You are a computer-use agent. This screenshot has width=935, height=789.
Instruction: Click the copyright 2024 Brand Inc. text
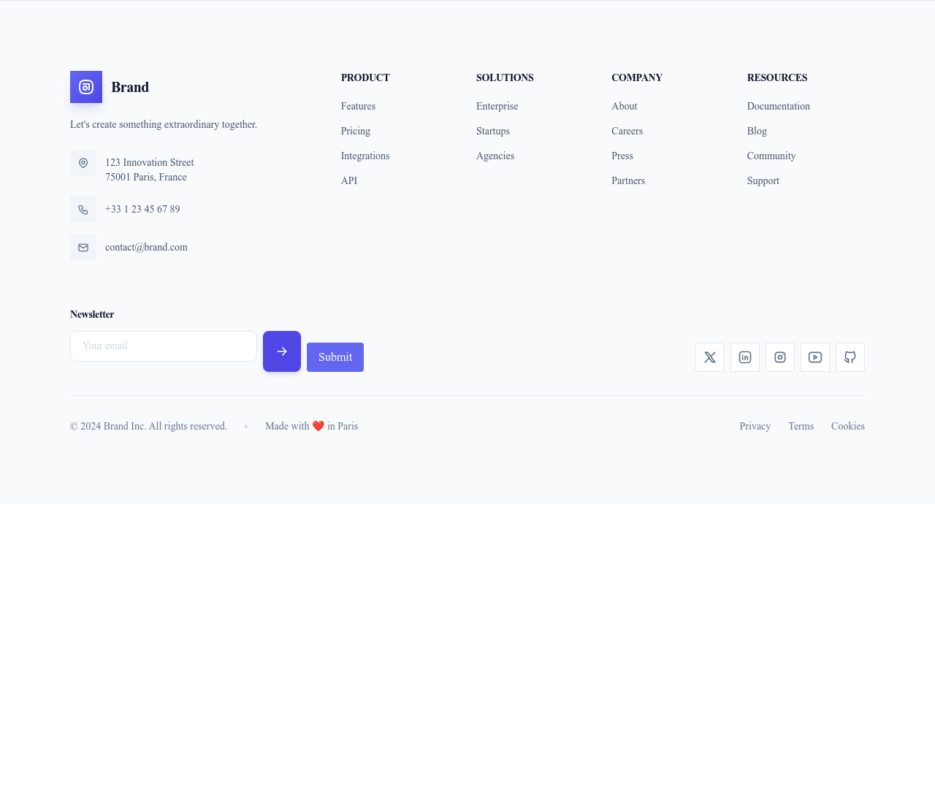point(148,426)
